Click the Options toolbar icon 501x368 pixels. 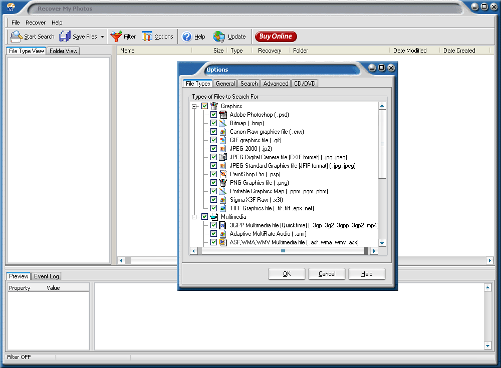(x=147, y=37)
